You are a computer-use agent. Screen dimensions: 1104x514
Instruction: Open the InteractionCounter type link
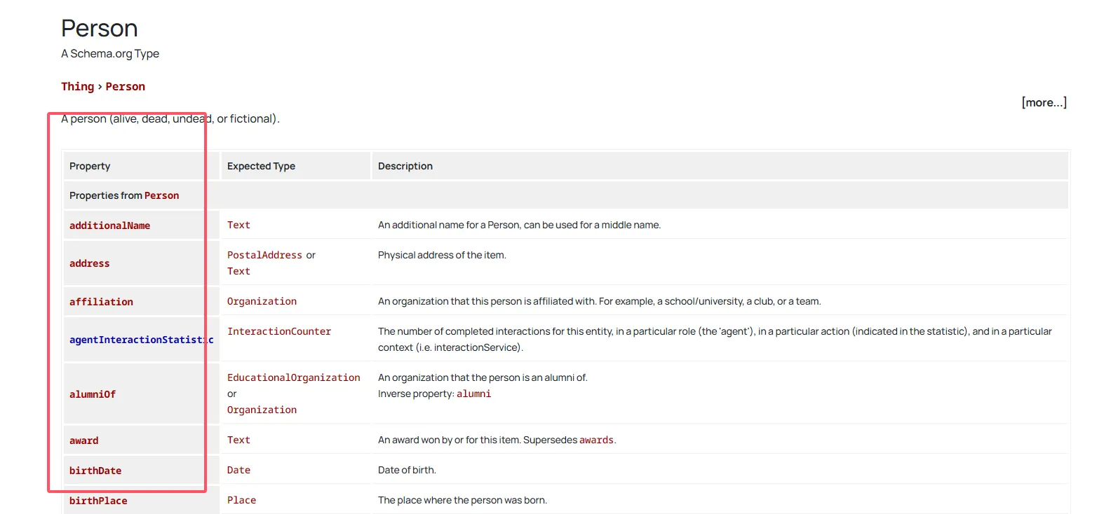(279, 331)
